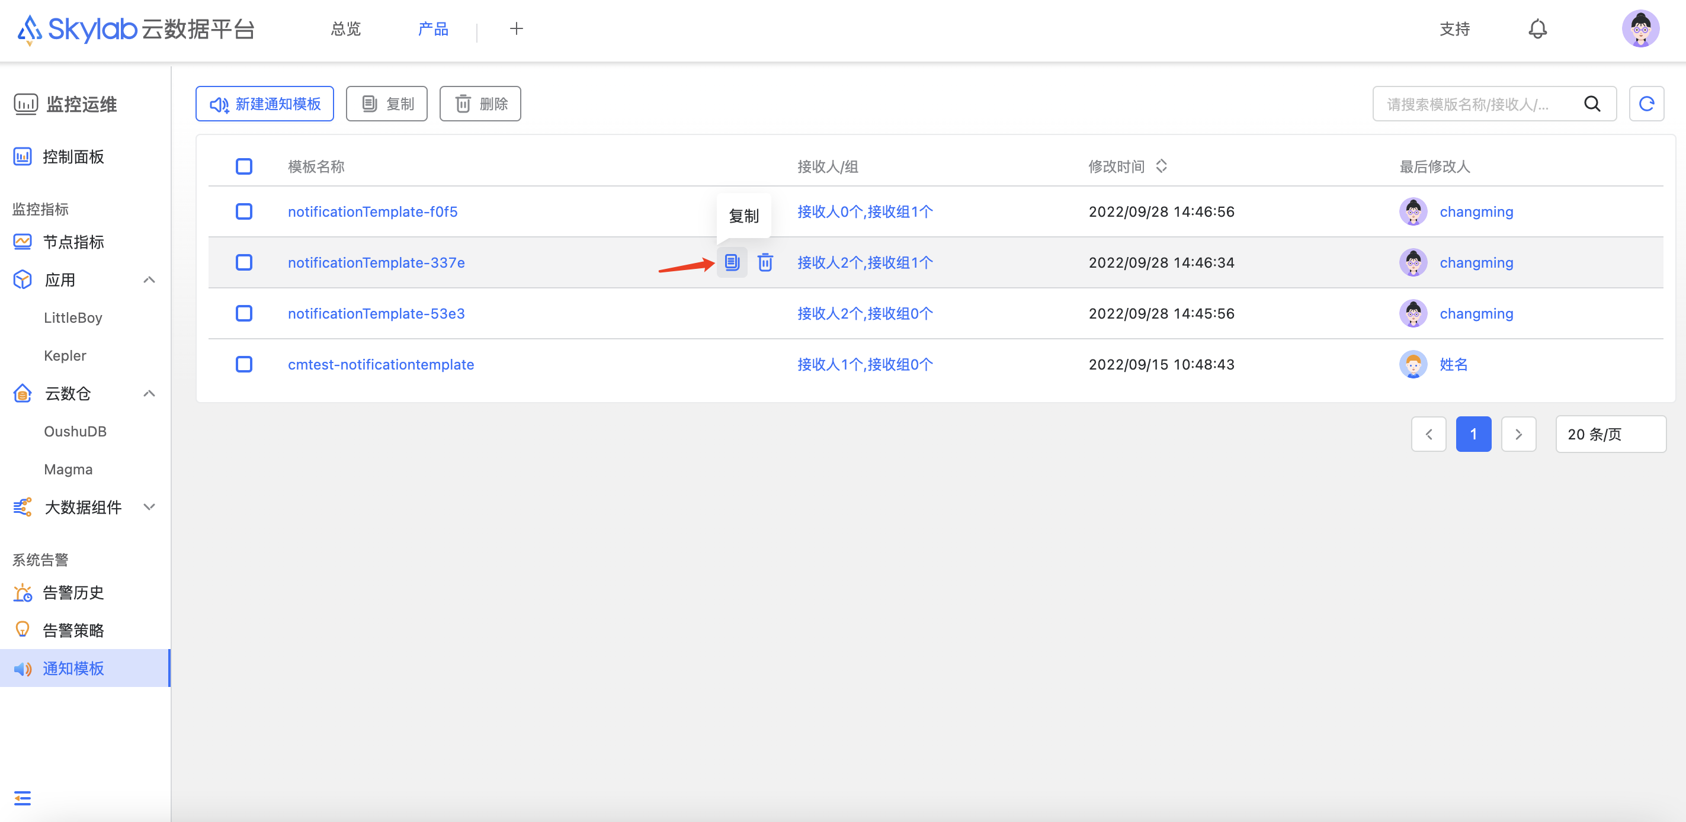Viewport: 1686px width, 822px height.
Task: Expand the 大数据组件 sidebar section
Action: point(149,506)
